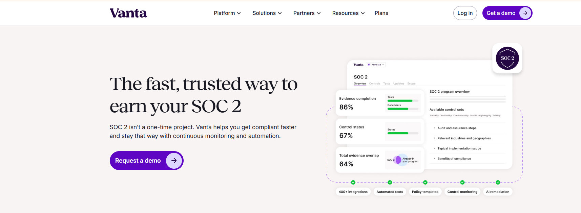This screenshot has height=213, width=581.
Task: Open the Platform dropdown menu
Action: (x=227, y=13)
